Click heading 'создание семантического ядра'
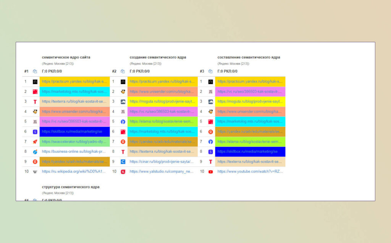The width and height of the screenshot is (391, 243). coord(158,57)
